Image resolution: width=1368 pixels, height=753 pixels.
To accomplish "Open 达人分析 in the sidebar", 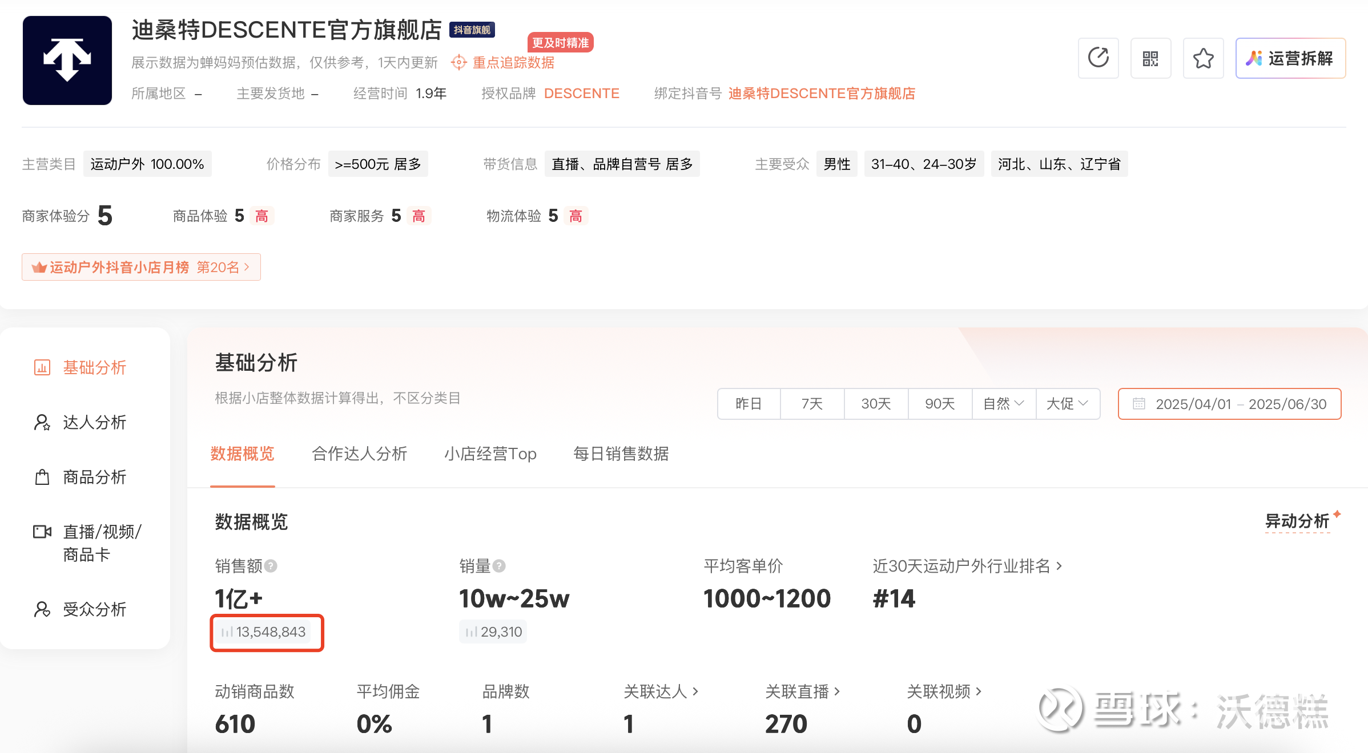I will click(x=94, y=422).
